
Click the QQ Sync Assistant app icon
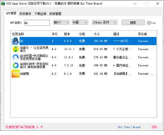(x=16, y=65)
